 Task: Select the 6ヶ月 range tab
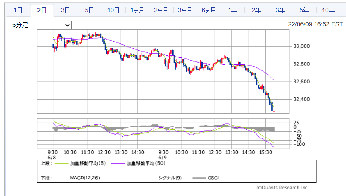click(209, 10)
